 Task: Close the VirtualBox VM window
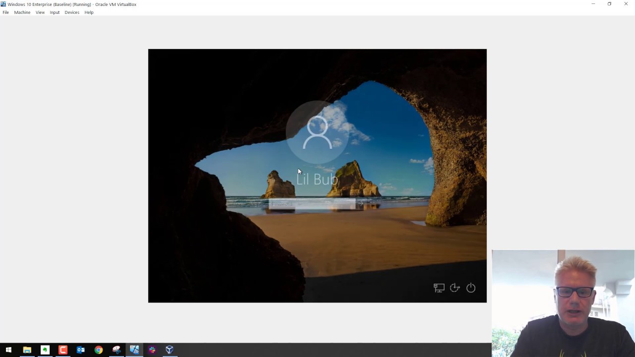(626, 4)
